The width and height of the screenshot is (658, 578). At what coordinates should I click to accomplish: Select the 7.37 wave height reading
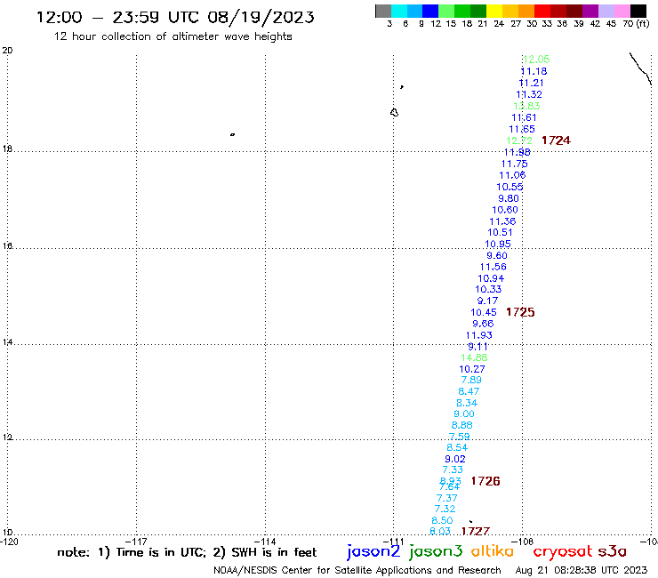click(x=447, y=498)
